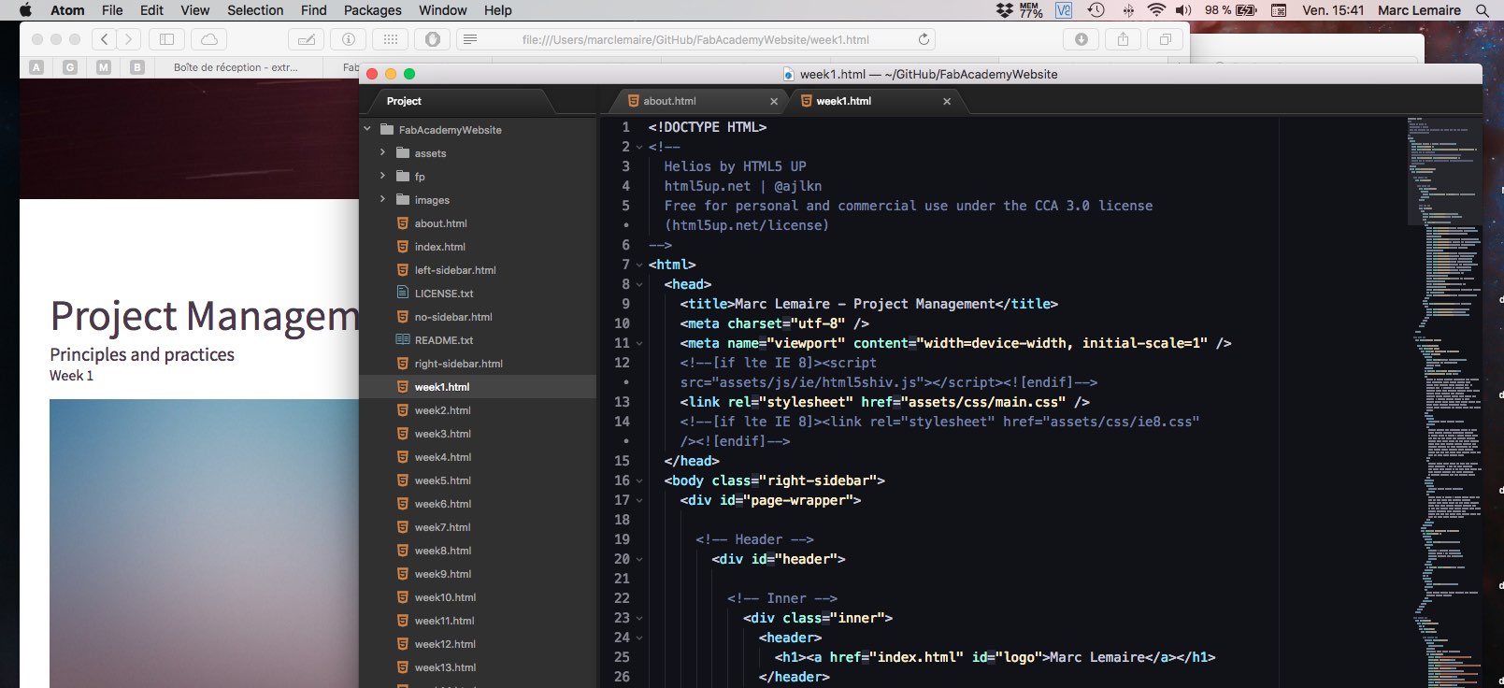Reload the page in Safari
This screenshot has height=688, width=1504.
924,39
